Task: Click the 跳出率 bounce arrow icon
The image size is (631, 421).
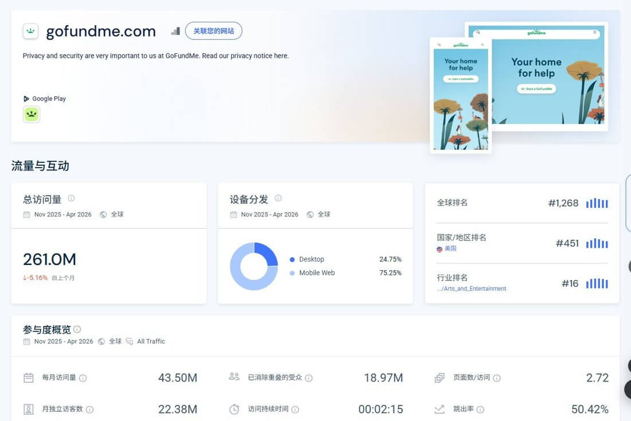Action: click(439, 410)
